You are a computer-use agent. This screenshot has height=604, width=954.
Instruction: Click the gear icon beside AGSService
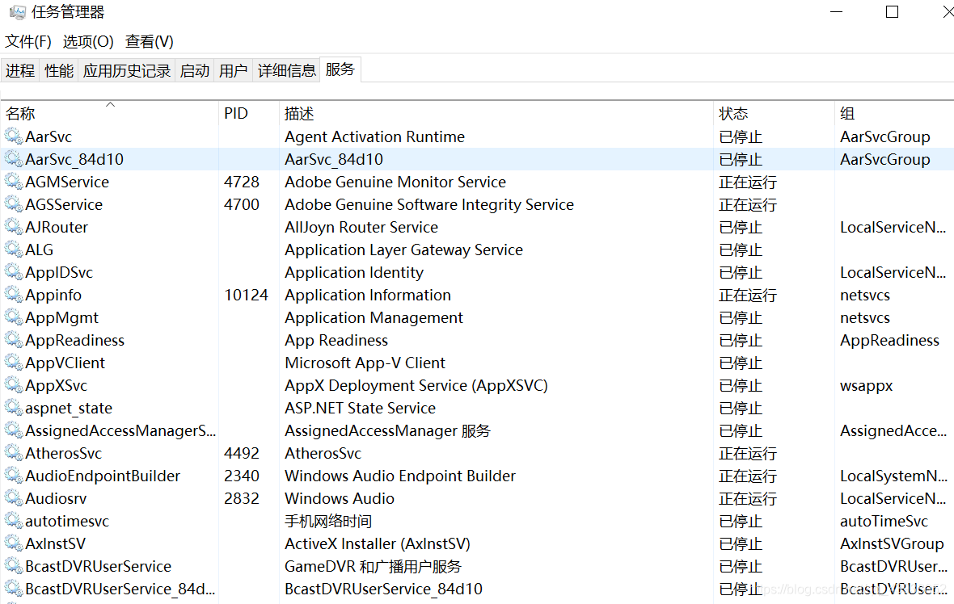(x=14, y=204)
